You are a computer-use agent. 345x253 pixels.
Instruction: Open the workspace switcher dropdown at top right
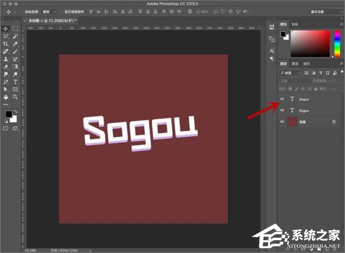(x=326, y=12)
